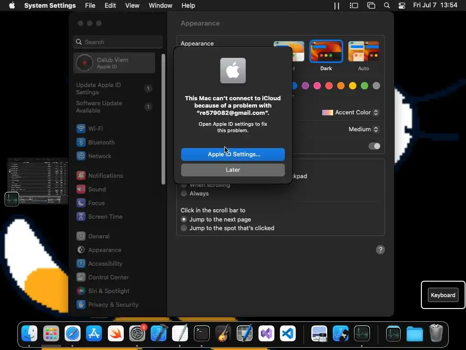Toggle the switch below Medium dropdown
466x350 pixels.
pyautogui.click(x=374, y=146)
